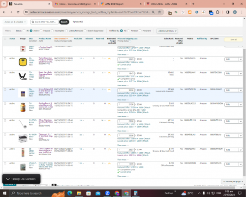Choose the Inactive status filter radio

(x=41, y=31)
